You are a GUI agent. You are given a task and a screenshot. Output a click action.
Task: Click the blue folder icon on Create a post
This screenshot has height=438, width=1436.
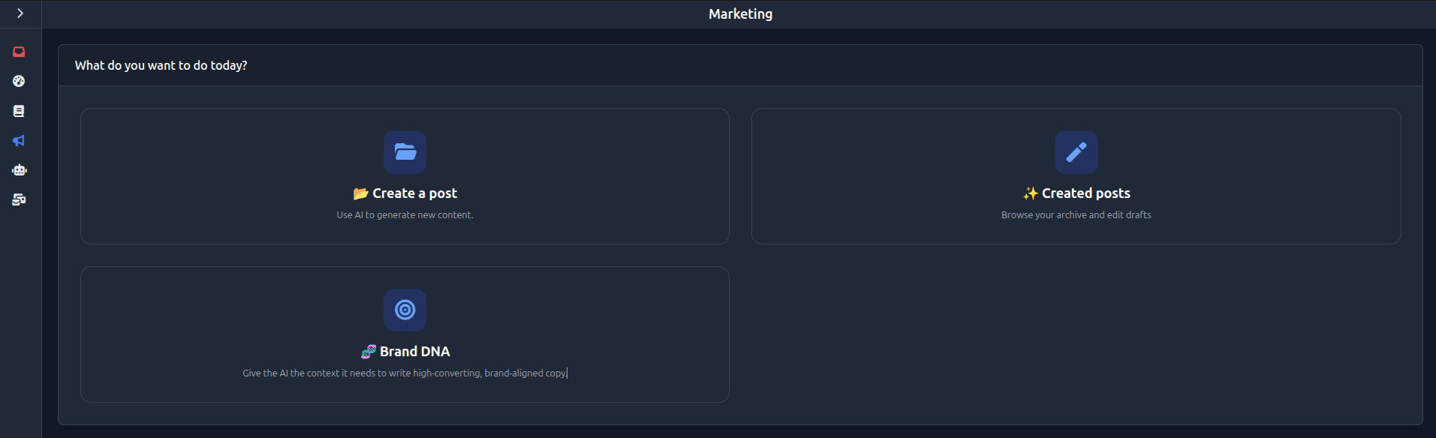click(x=405, y=152)
